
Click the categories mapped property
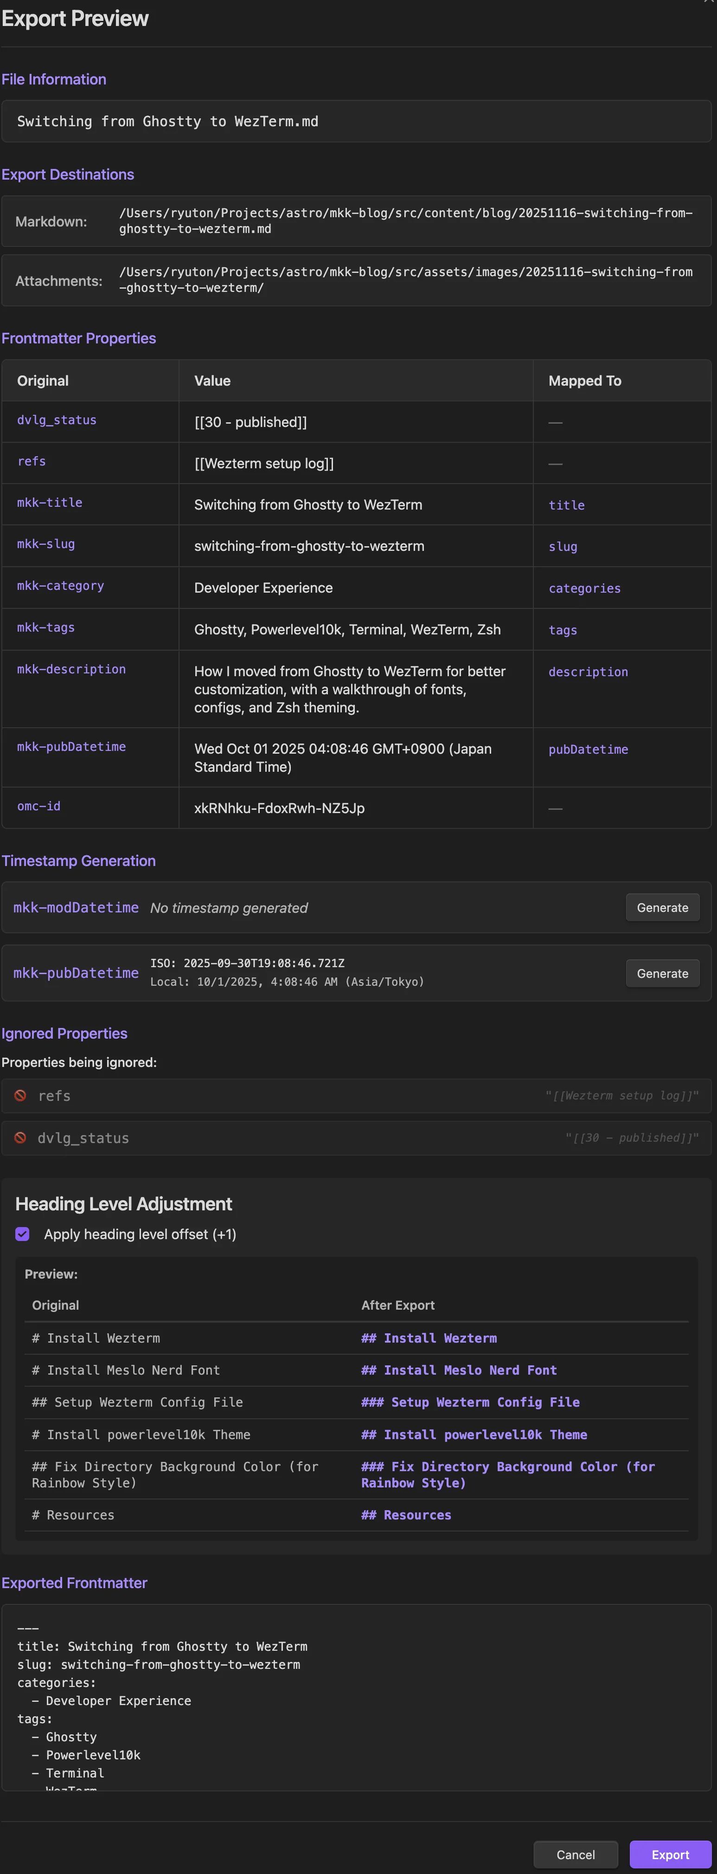pos(585,588)
